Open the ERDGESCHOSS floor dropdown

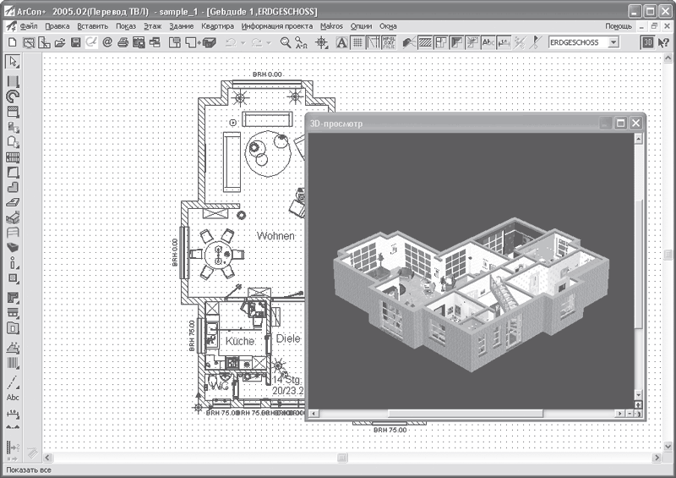(613, 41)
